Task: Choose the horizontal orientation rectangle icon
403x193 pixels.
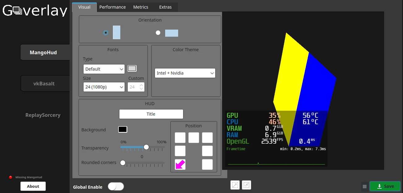Action: coord(172,33)
